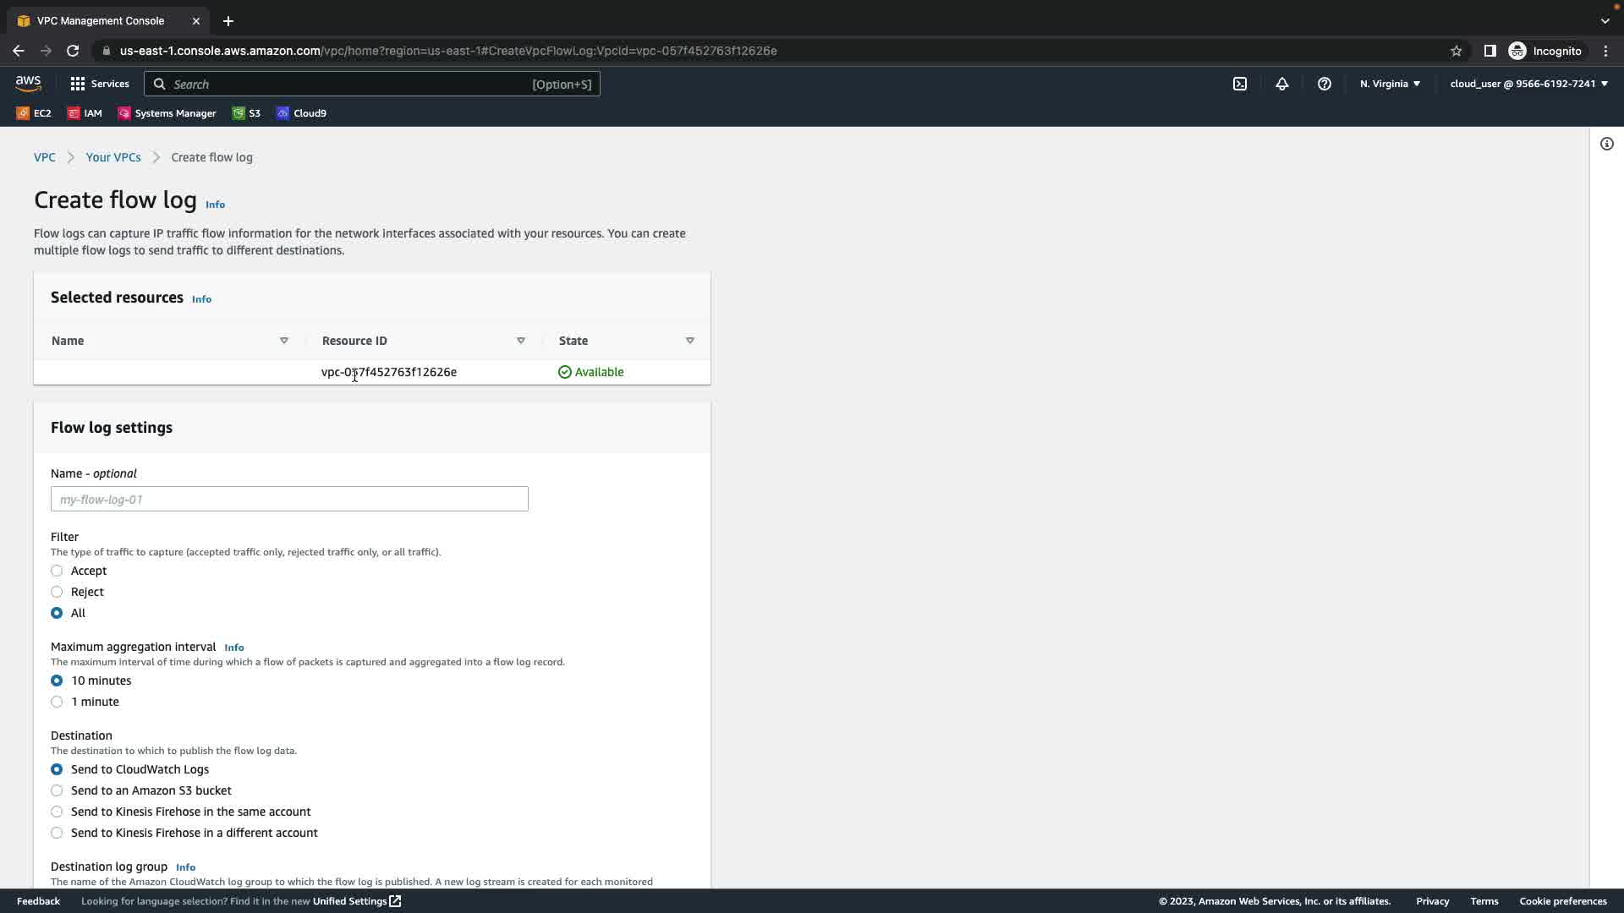Select the Reject filter radio button
1624x913 pixels.
pos(57,592)
